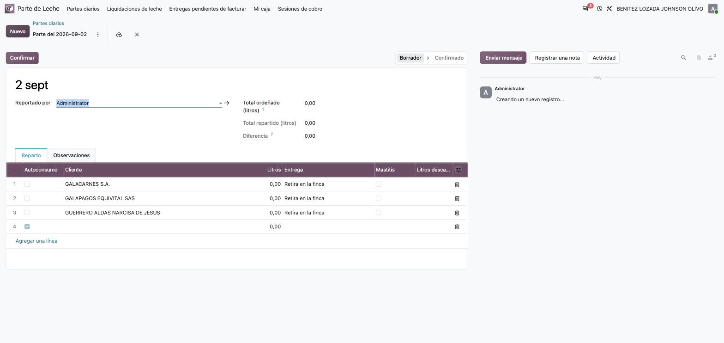Click the Enviar mensaje button
Viewport: 724px width, 343px height.
[503, 58]
